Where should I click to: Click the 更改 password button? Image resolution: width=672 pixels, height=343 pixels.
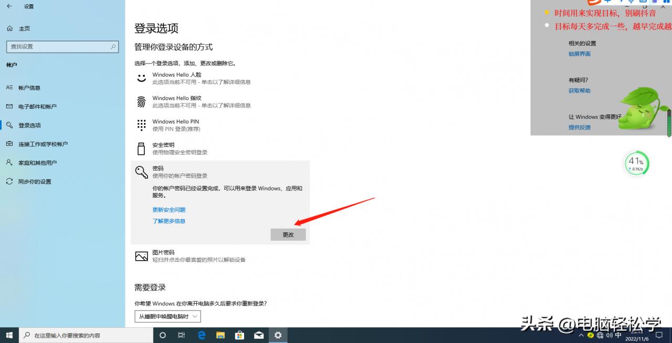pyautogui.click(x=288, y=234)
